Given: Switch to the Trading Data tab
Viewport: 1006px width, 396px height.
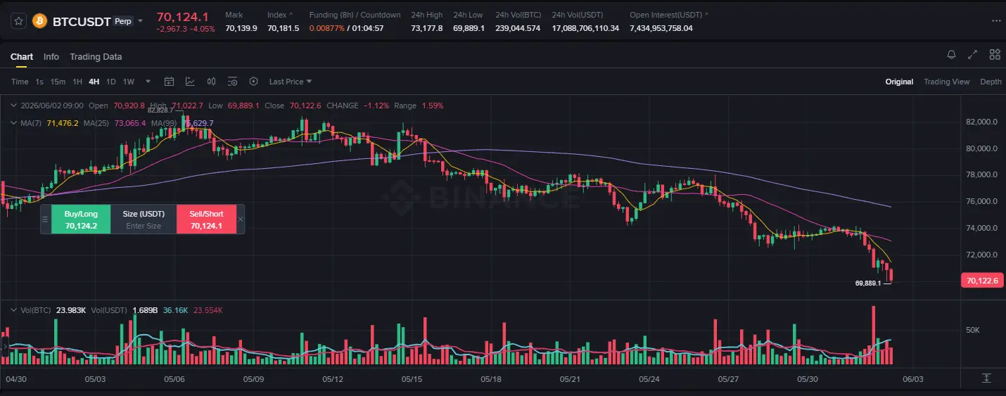Looking at the screenshot, I should (96, 57).
